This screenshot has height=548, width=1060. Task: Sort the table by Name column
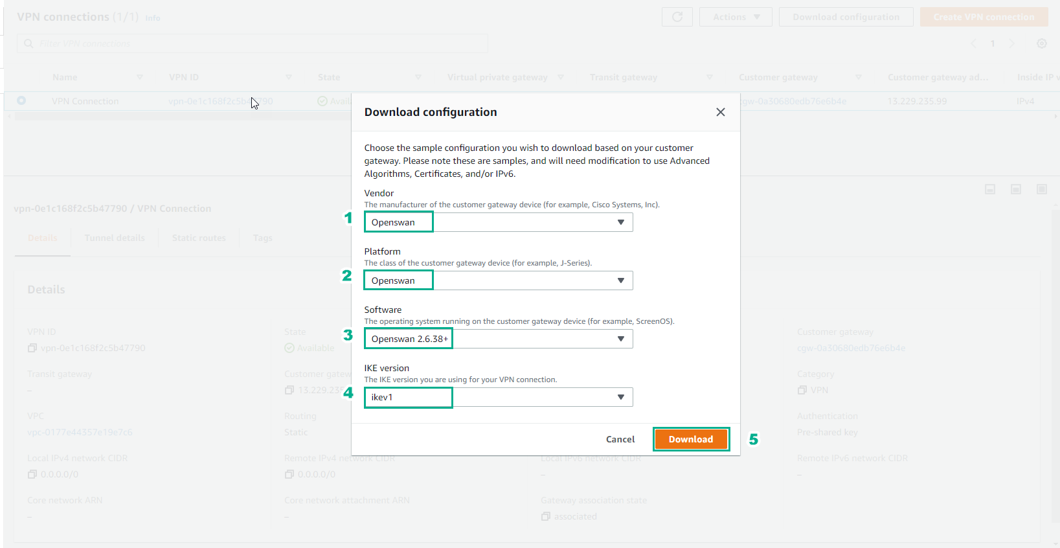pos(140,77)
